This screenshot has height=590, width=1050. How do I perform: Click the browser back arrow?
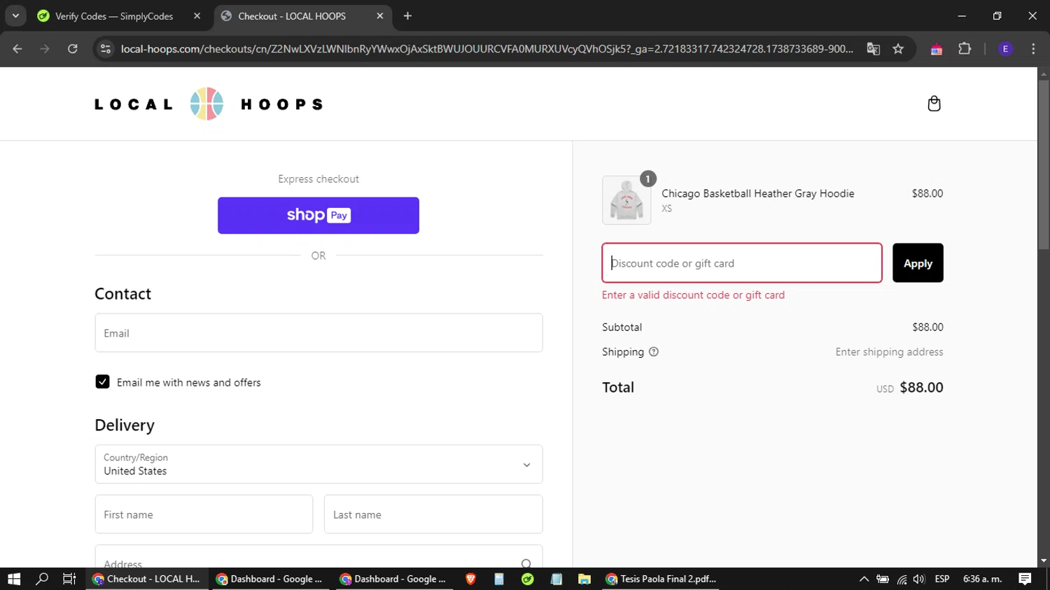[x=17, y=48]
